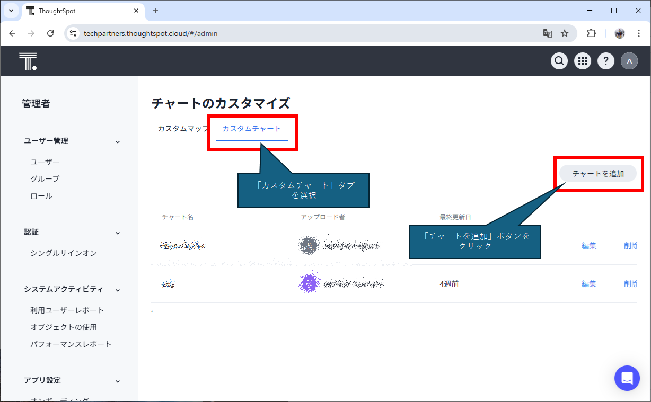
Task: Go back with browser back arrow
Action: (12, 33)
